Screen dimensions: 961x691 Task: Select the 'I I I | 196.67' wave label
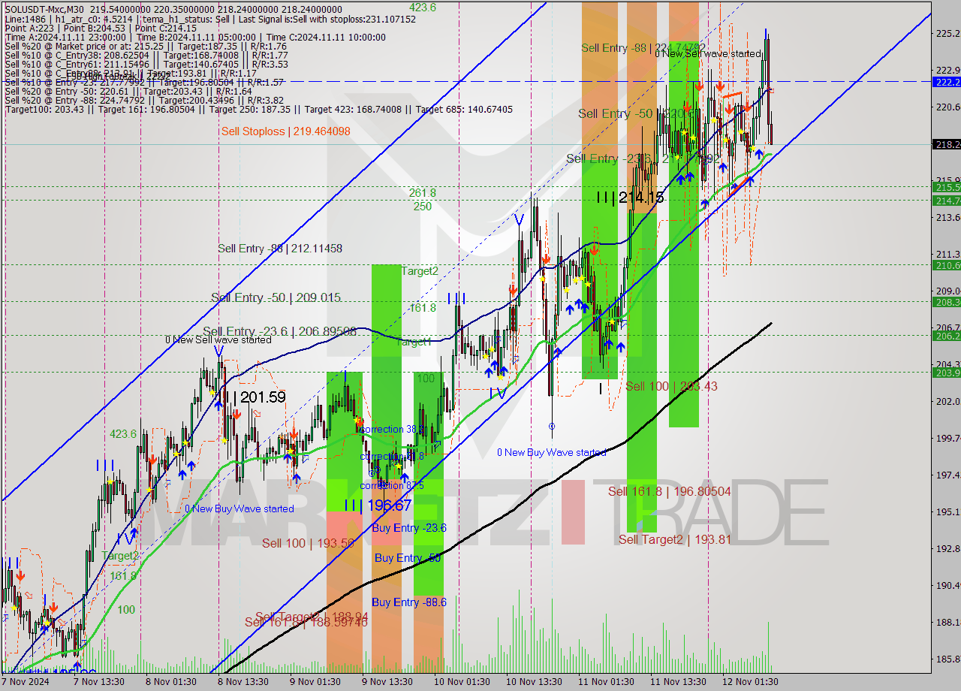click(x=378, y=505)
